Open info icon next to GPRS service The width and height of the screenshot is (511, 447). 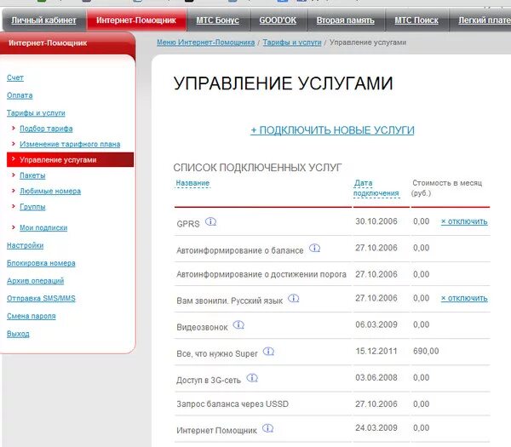211,221
